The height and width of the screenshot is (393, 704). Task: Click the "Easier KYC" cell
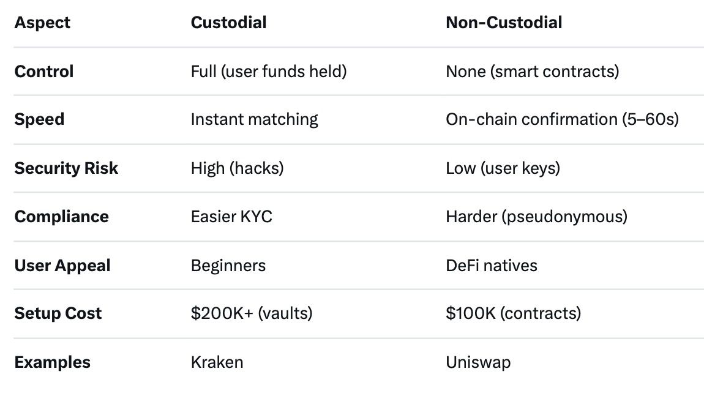pyautogui.click(x=231, y=217)
